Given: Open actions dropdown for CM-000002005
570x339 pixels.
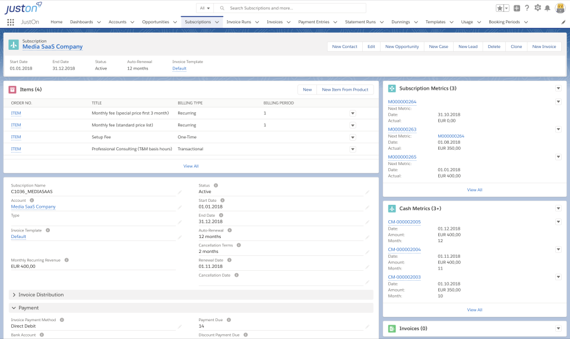Looking at the screenshot, I should coord(558,222).
